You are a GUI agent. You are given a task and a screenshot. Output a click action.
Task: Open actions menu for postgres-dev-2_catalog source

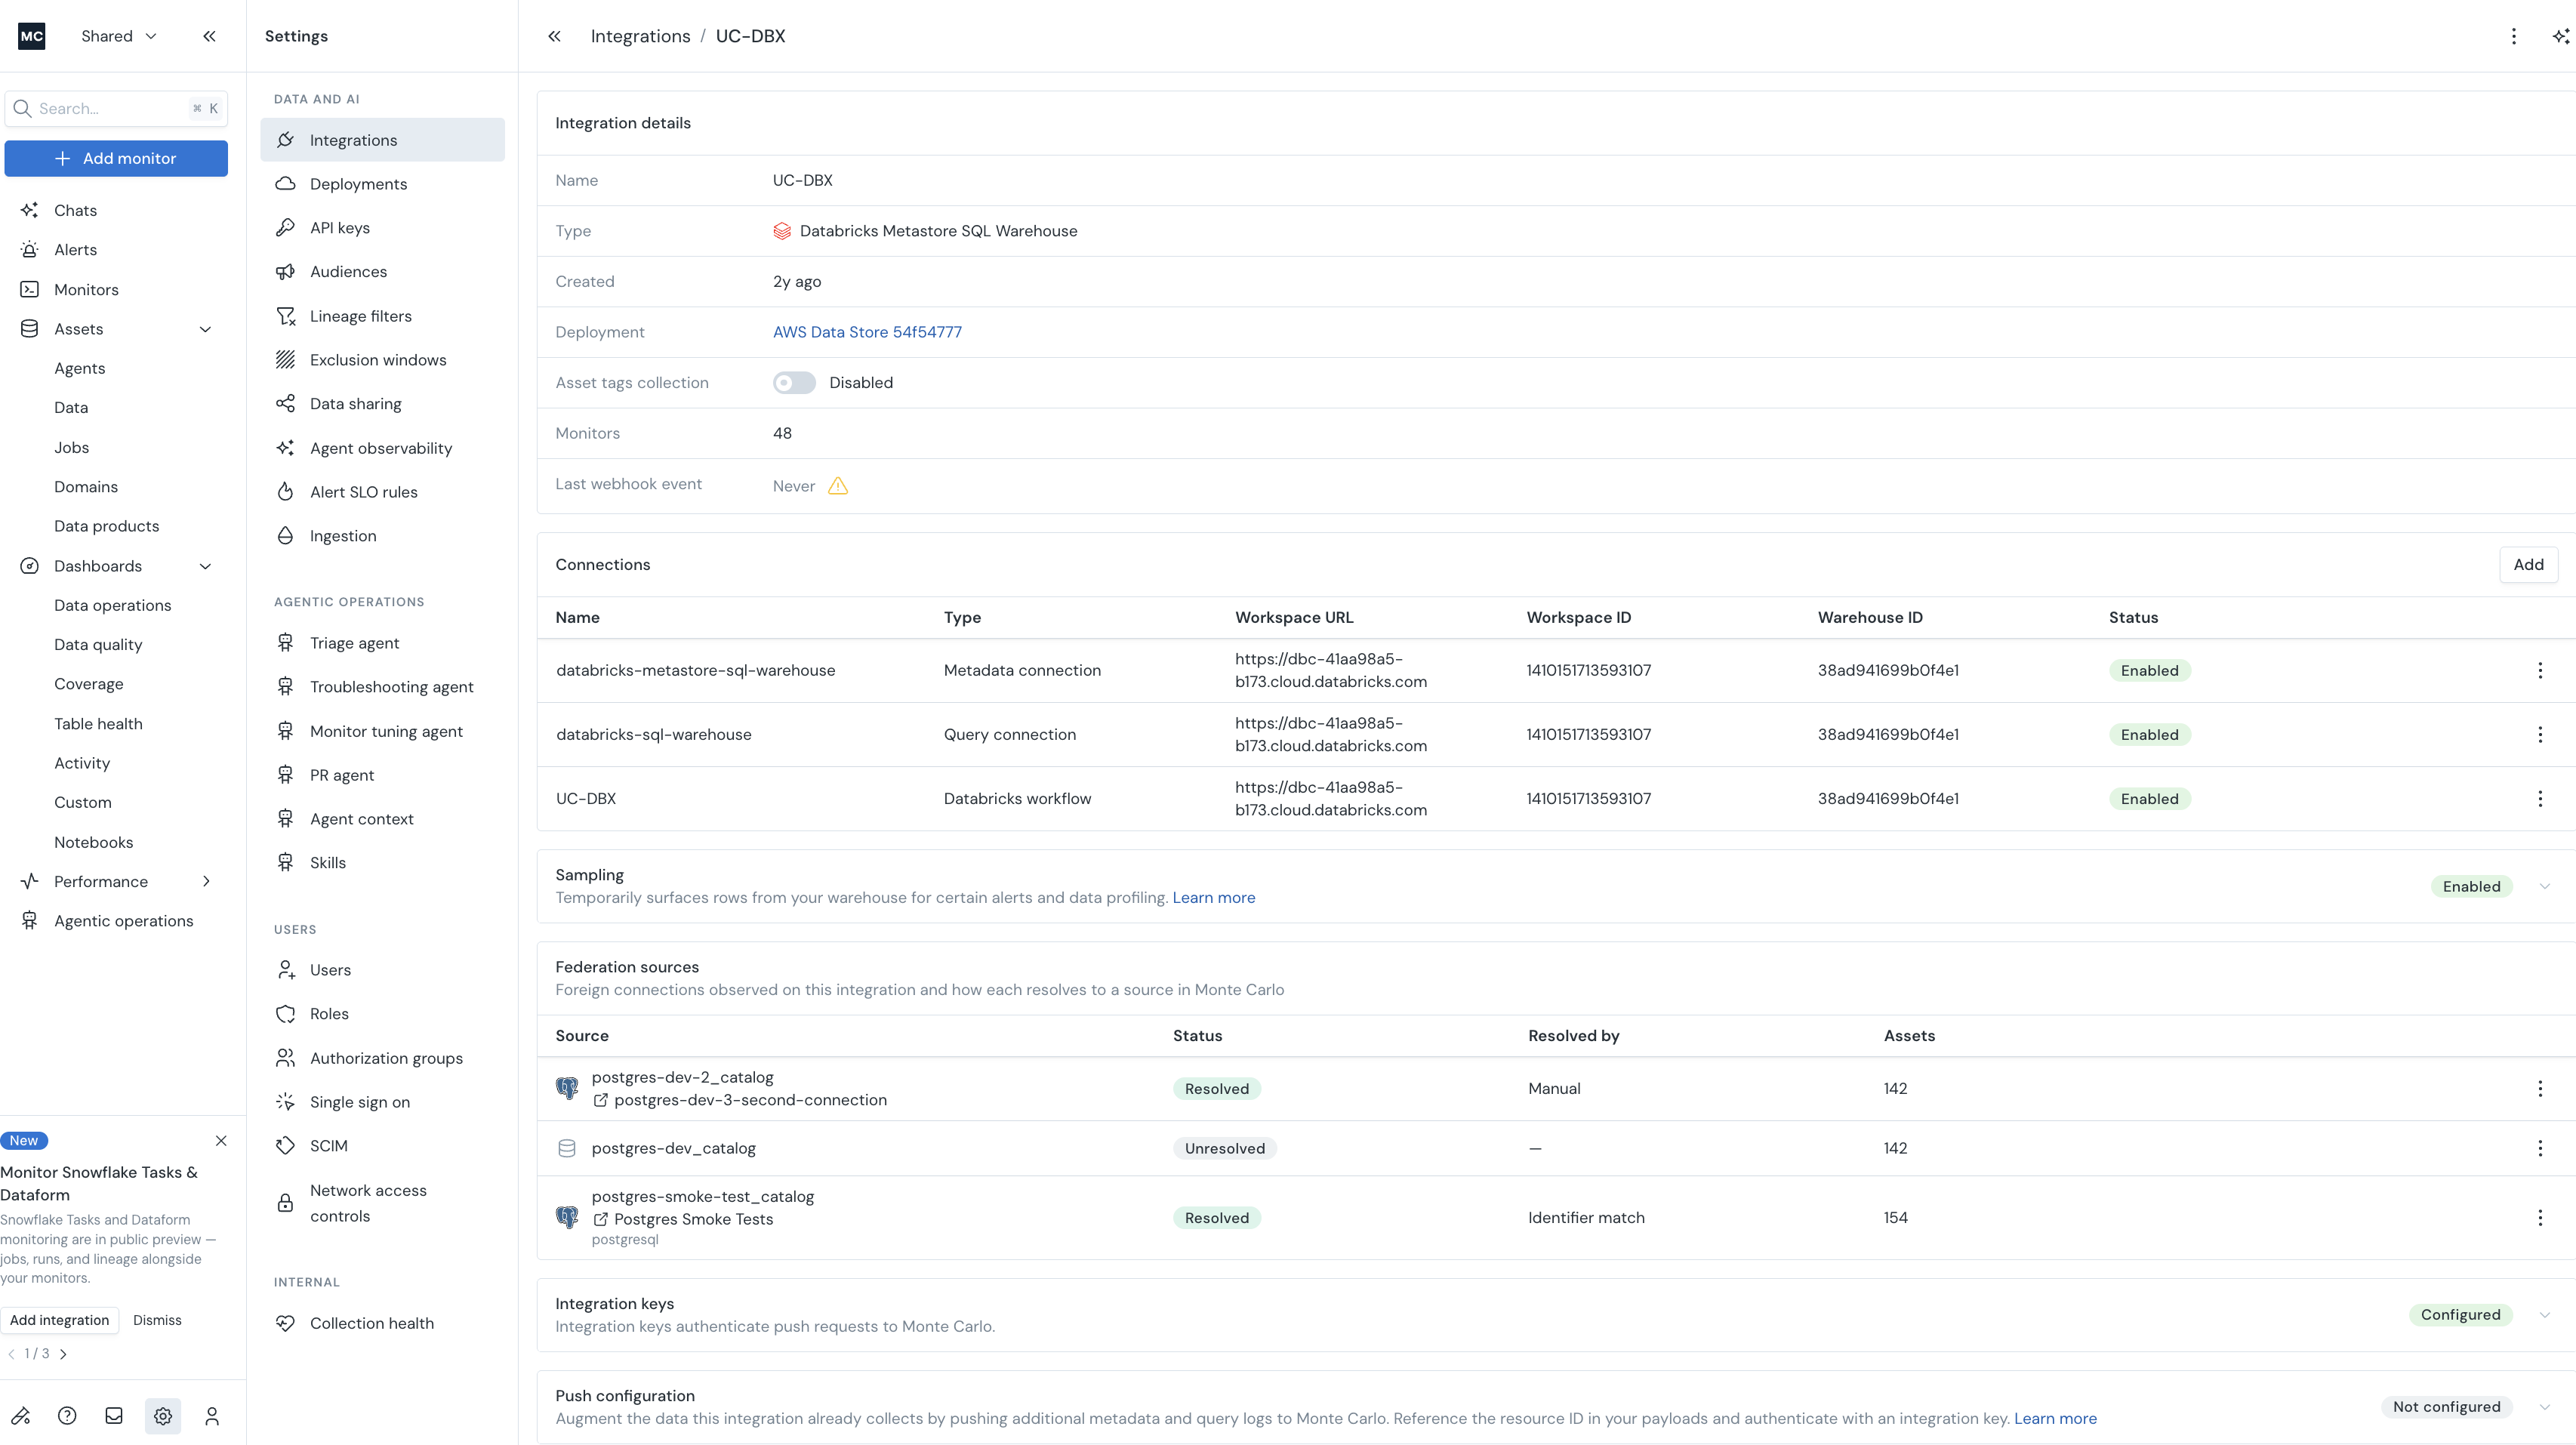click(x=2540, y=1088)
